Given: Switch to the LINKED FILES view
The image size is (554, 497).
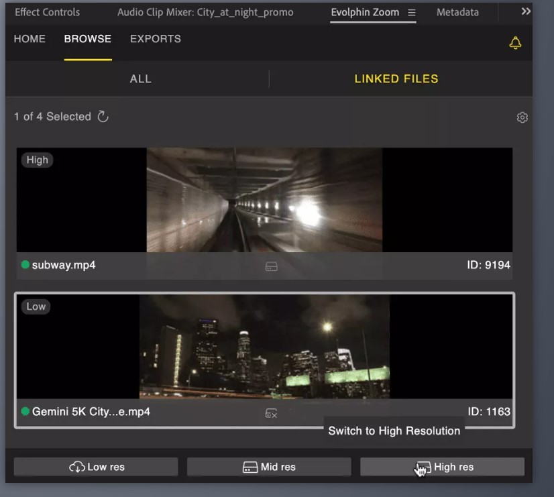Looking at the screenshot, I should click(x=396, y=79).
